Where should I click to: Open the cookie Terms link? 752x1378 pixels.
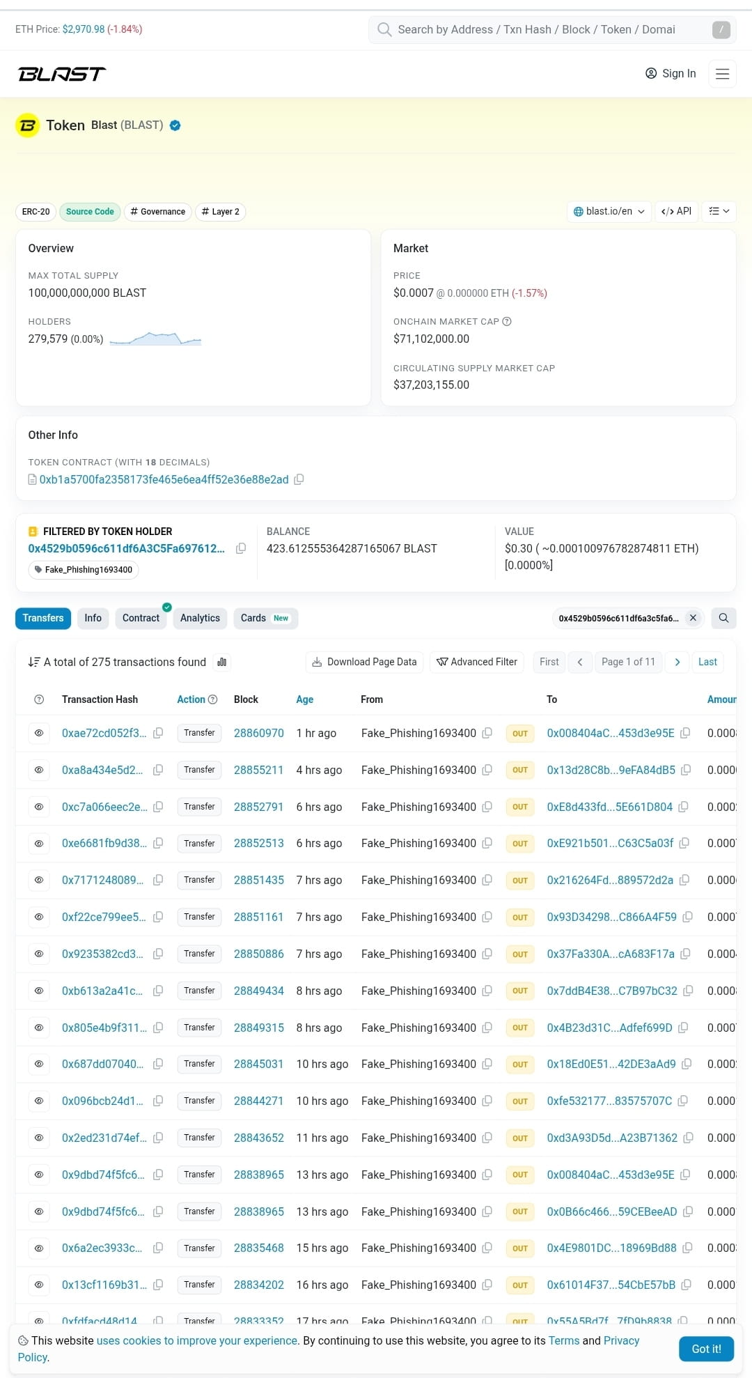[x=564, y=1340]
